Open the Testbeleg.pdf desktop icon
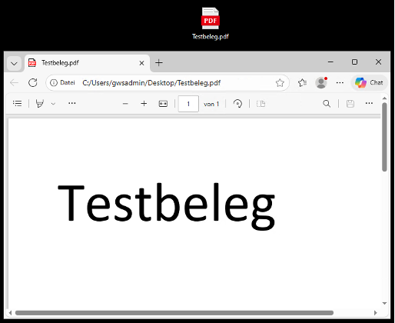395x323 pixels. tap(211, 24)
